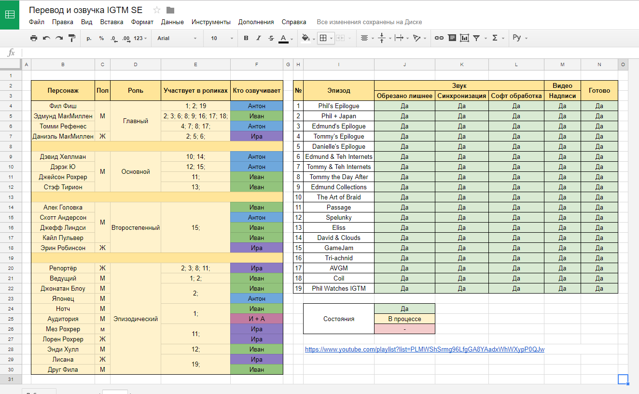639x394 pixels.
Task: Open the horizontal align tool
Action: point(364,38)
